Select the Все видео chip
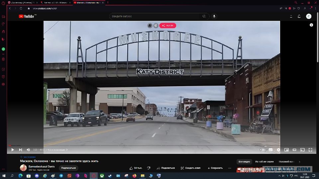 pyautogui.click(x=244, y=161)
